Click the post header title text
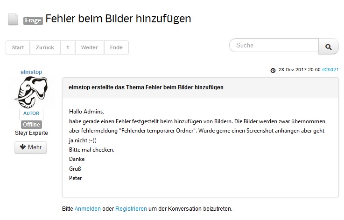Screen dimensions: 344x220 click(x=146, y=87)
